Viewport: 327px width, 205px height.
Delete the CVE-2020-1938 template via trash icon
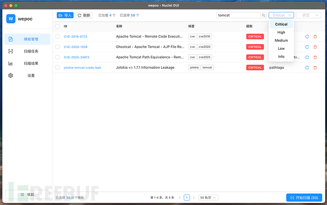coord(315,47)
